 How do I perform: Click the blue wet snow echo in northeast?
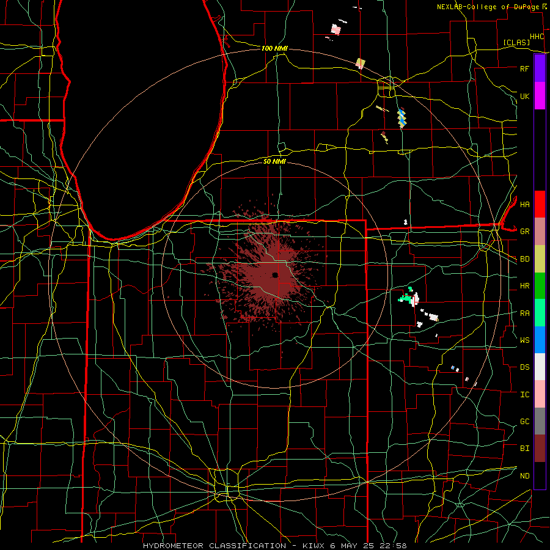click(402, 118)
